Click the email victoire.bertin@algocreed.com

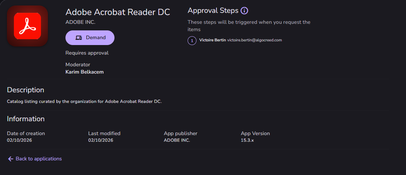(x=255, y=40)
